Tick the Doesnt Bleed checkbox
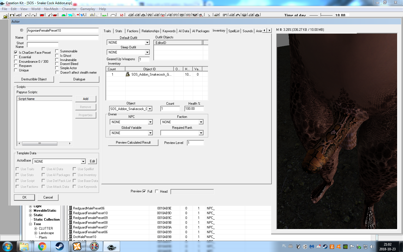 point(57,64)
